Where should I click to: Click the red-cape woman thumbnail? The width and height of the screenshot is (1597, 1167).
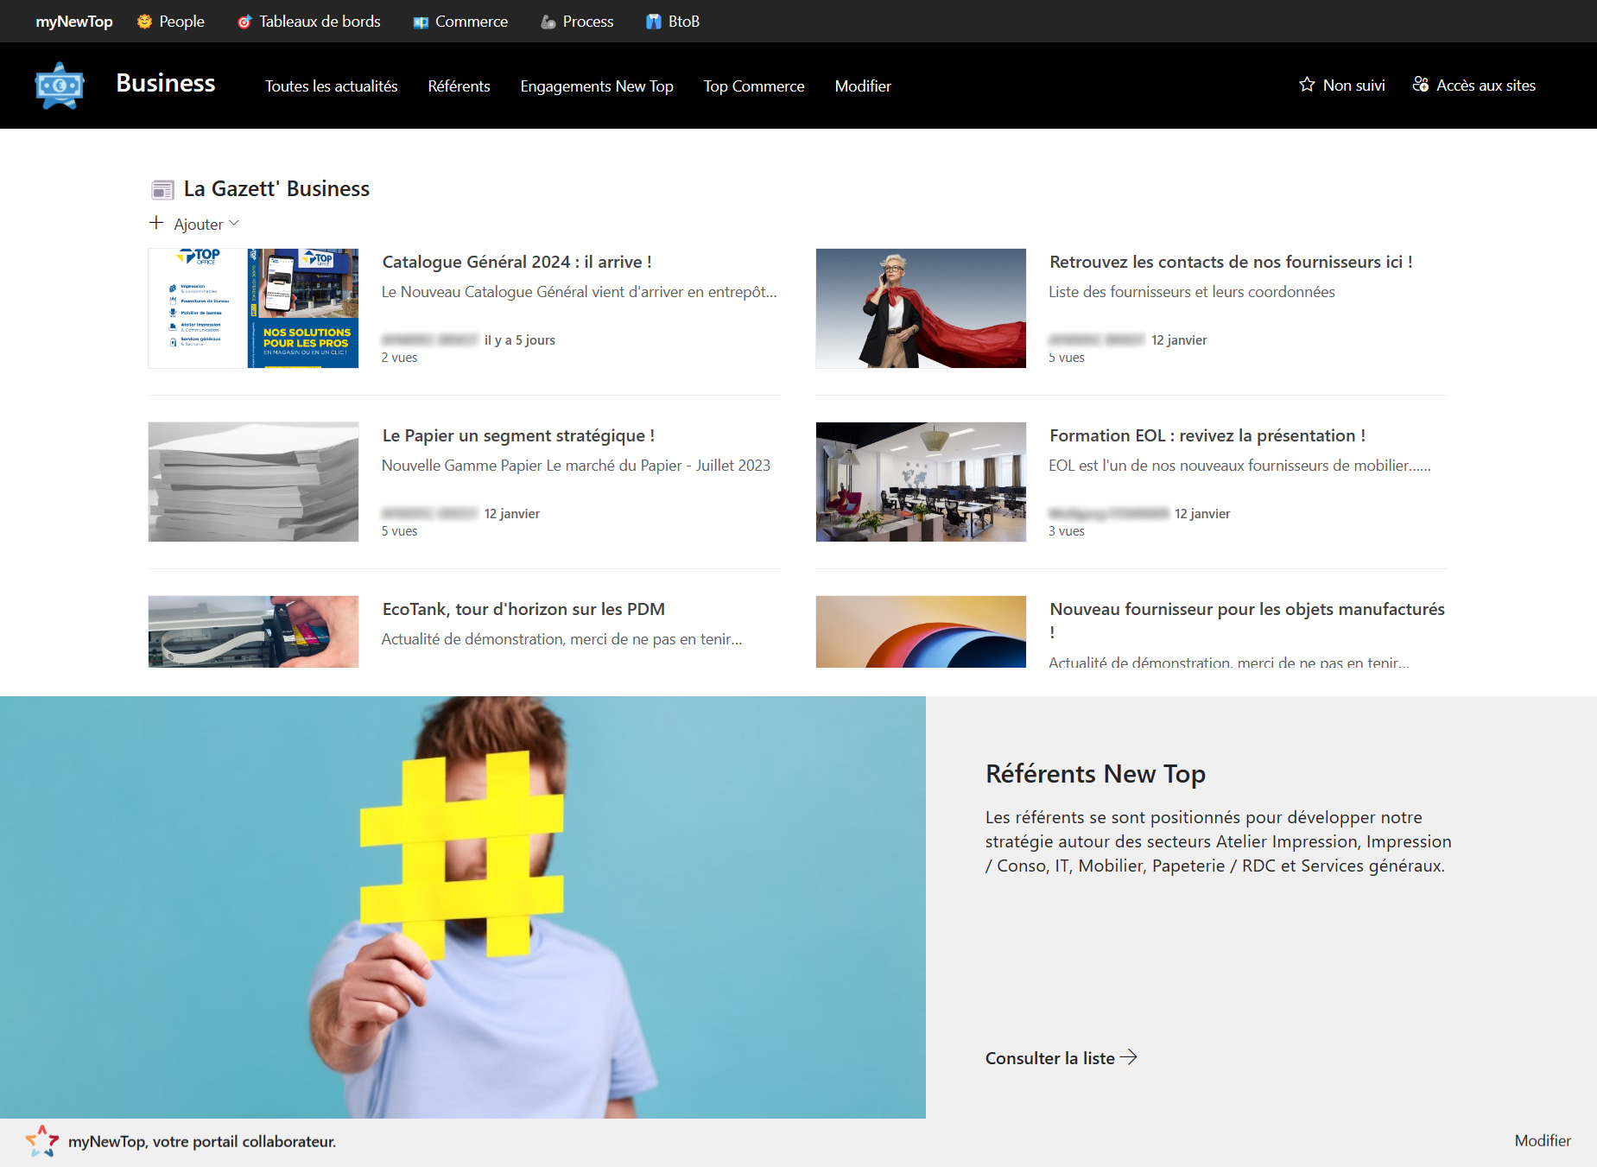(x=921, y=308)
